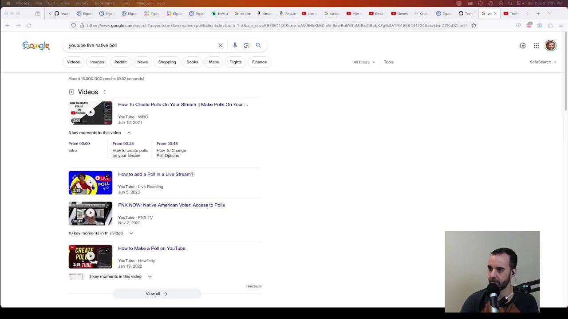Open "How to Make a Poll on YouTube" link

(x=152, y=249)
